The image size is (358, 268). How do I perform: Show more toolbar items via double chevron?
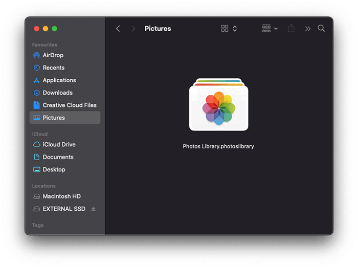pyautogui.click(x=307, y=29)
